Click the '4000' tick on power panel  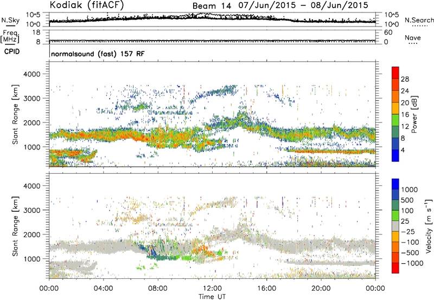coord(31,74)
